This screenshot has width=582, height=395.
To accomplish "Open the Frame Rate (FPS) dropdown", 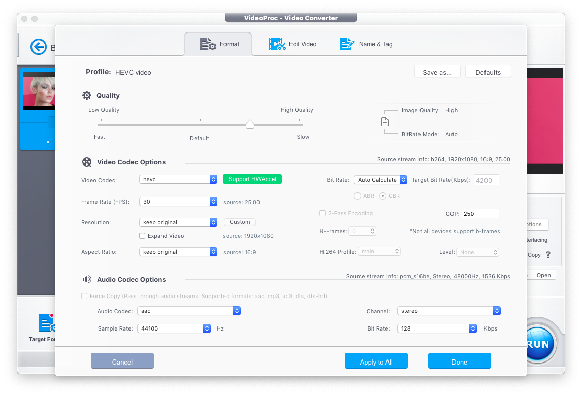I will click(x=178, y=202).
